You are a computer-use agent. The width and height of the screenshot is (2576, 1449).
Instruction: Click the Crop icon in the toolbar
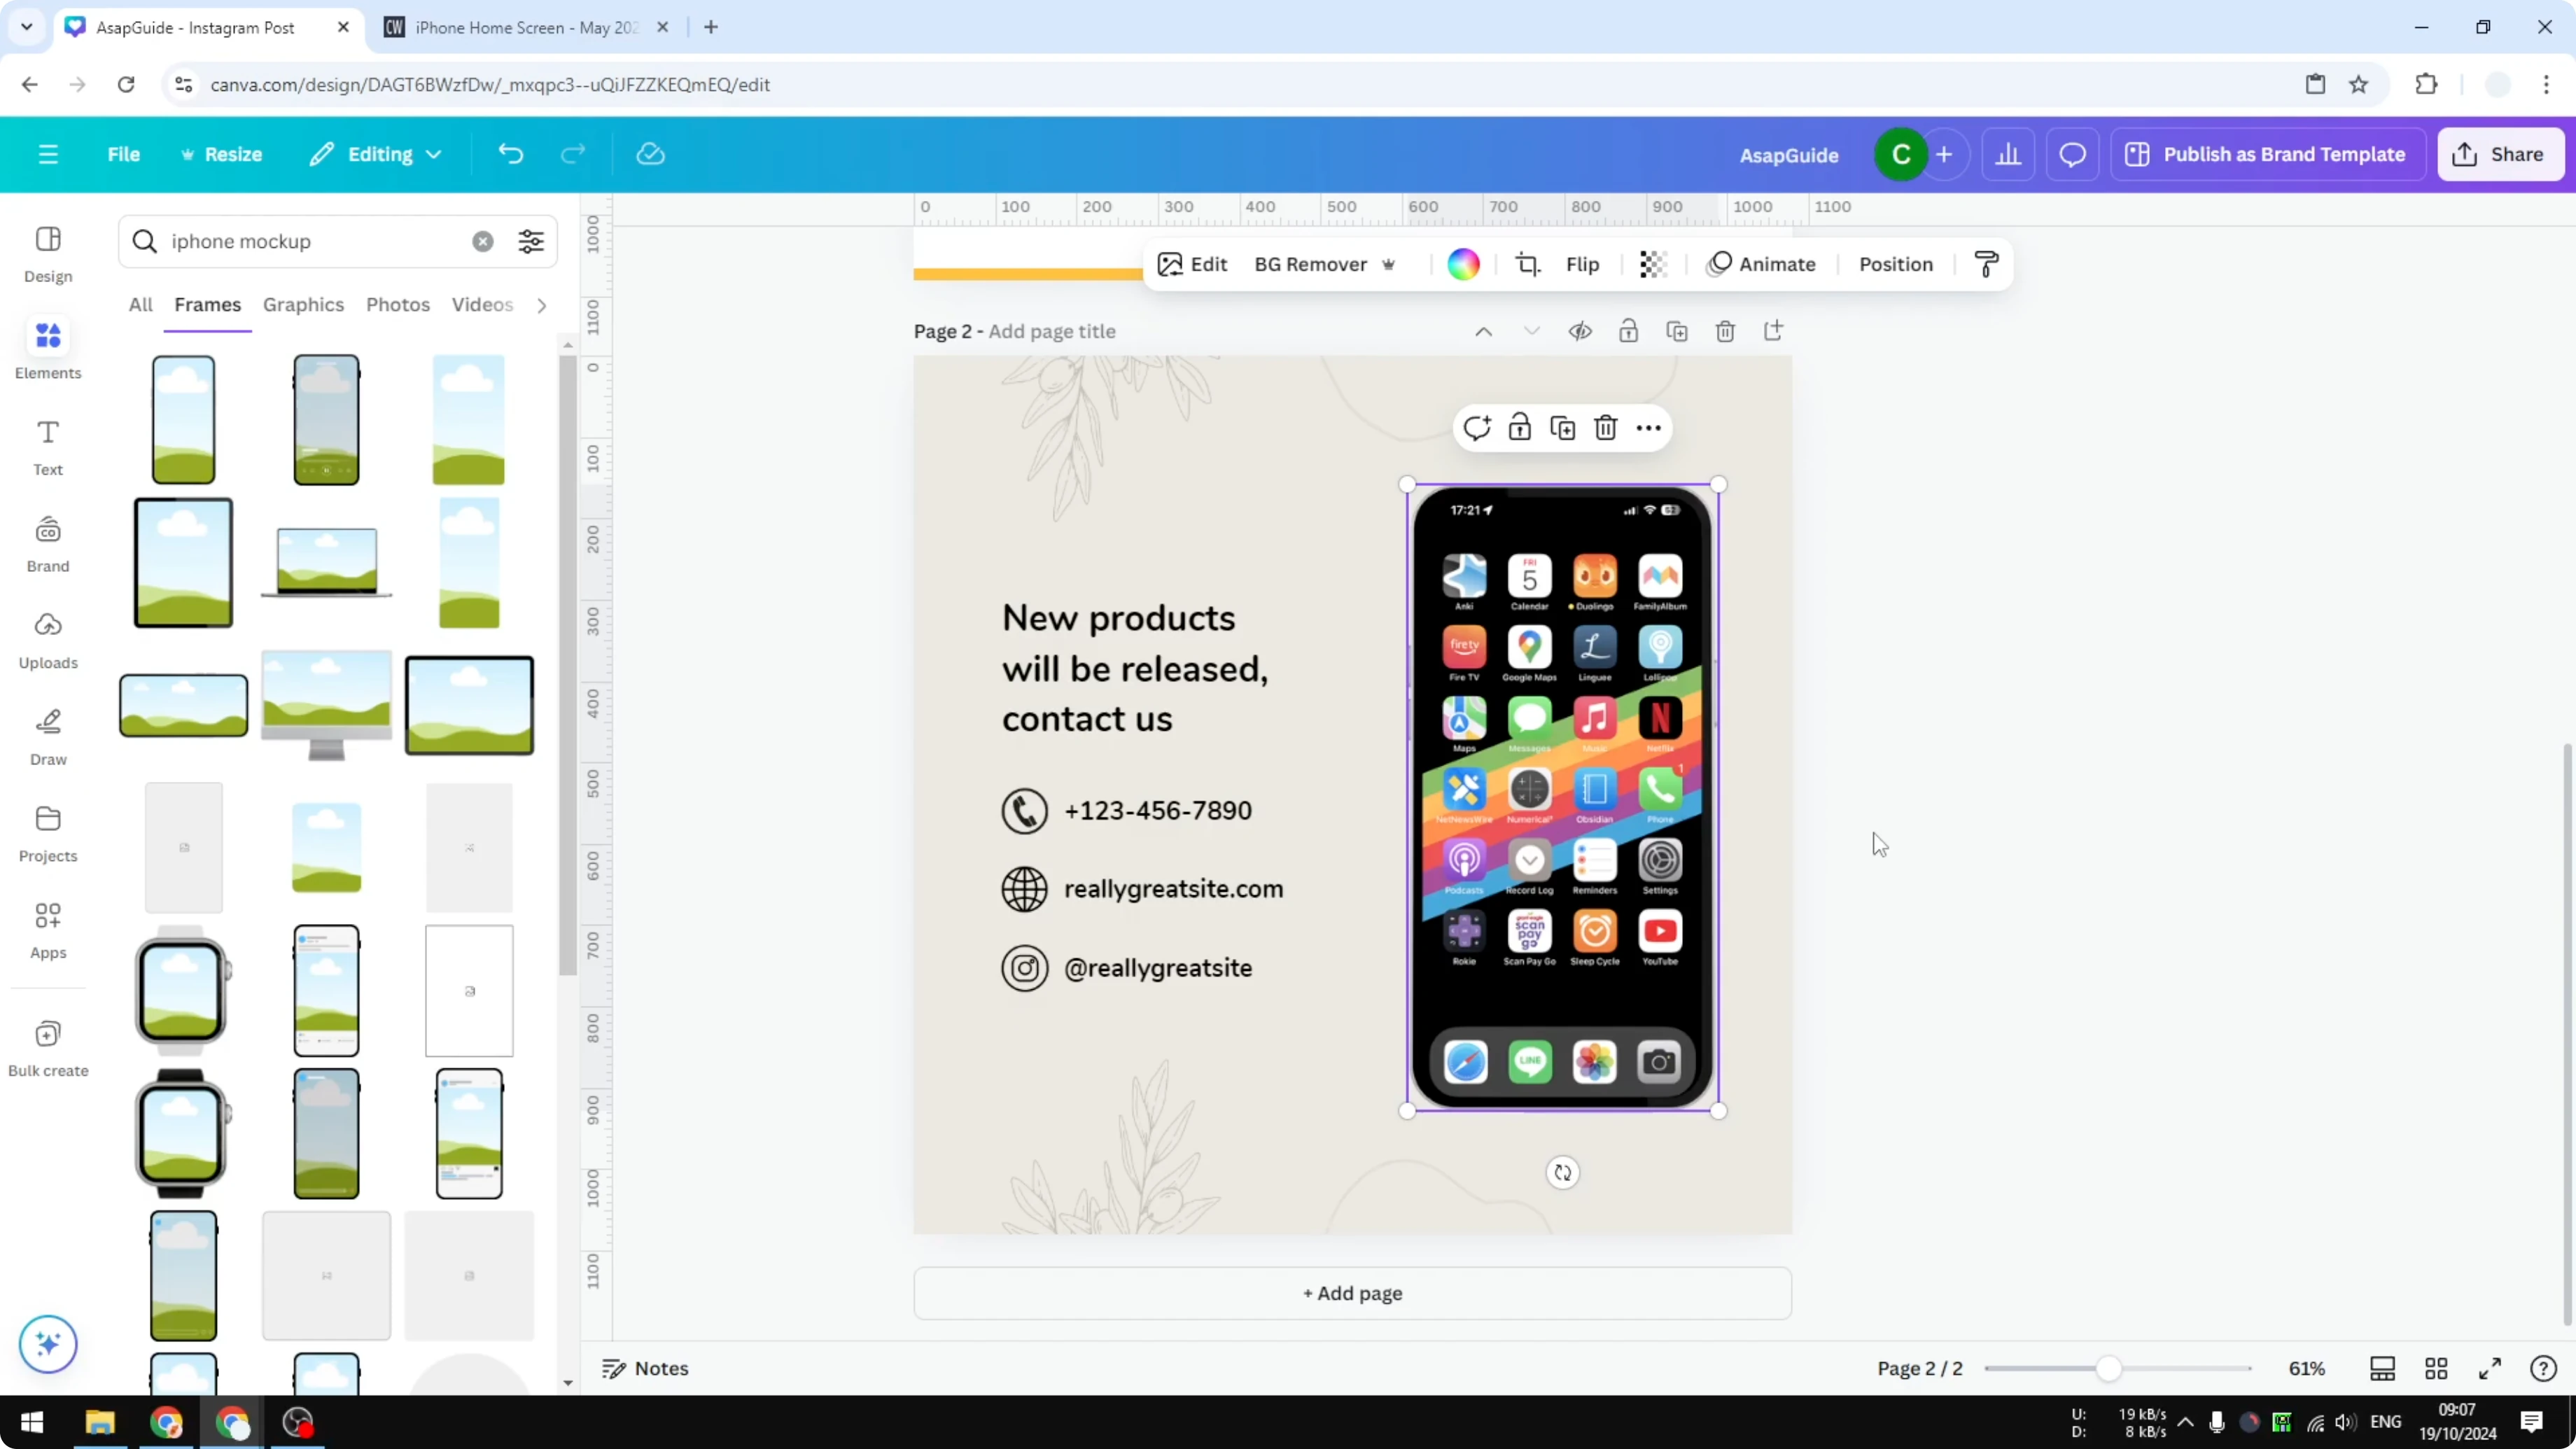pos(1529,264)
